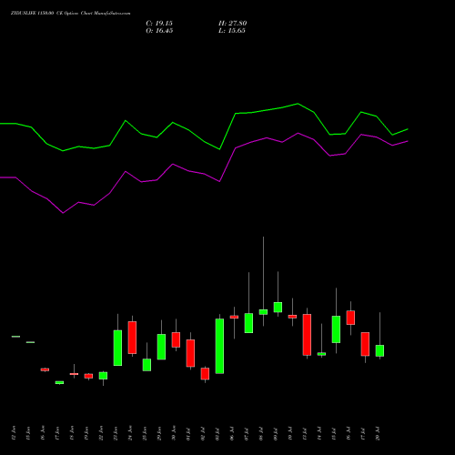Click the '12 Jun' date label on the axis
The width and height of the screenshot is (455, 455).
[14, 433]
